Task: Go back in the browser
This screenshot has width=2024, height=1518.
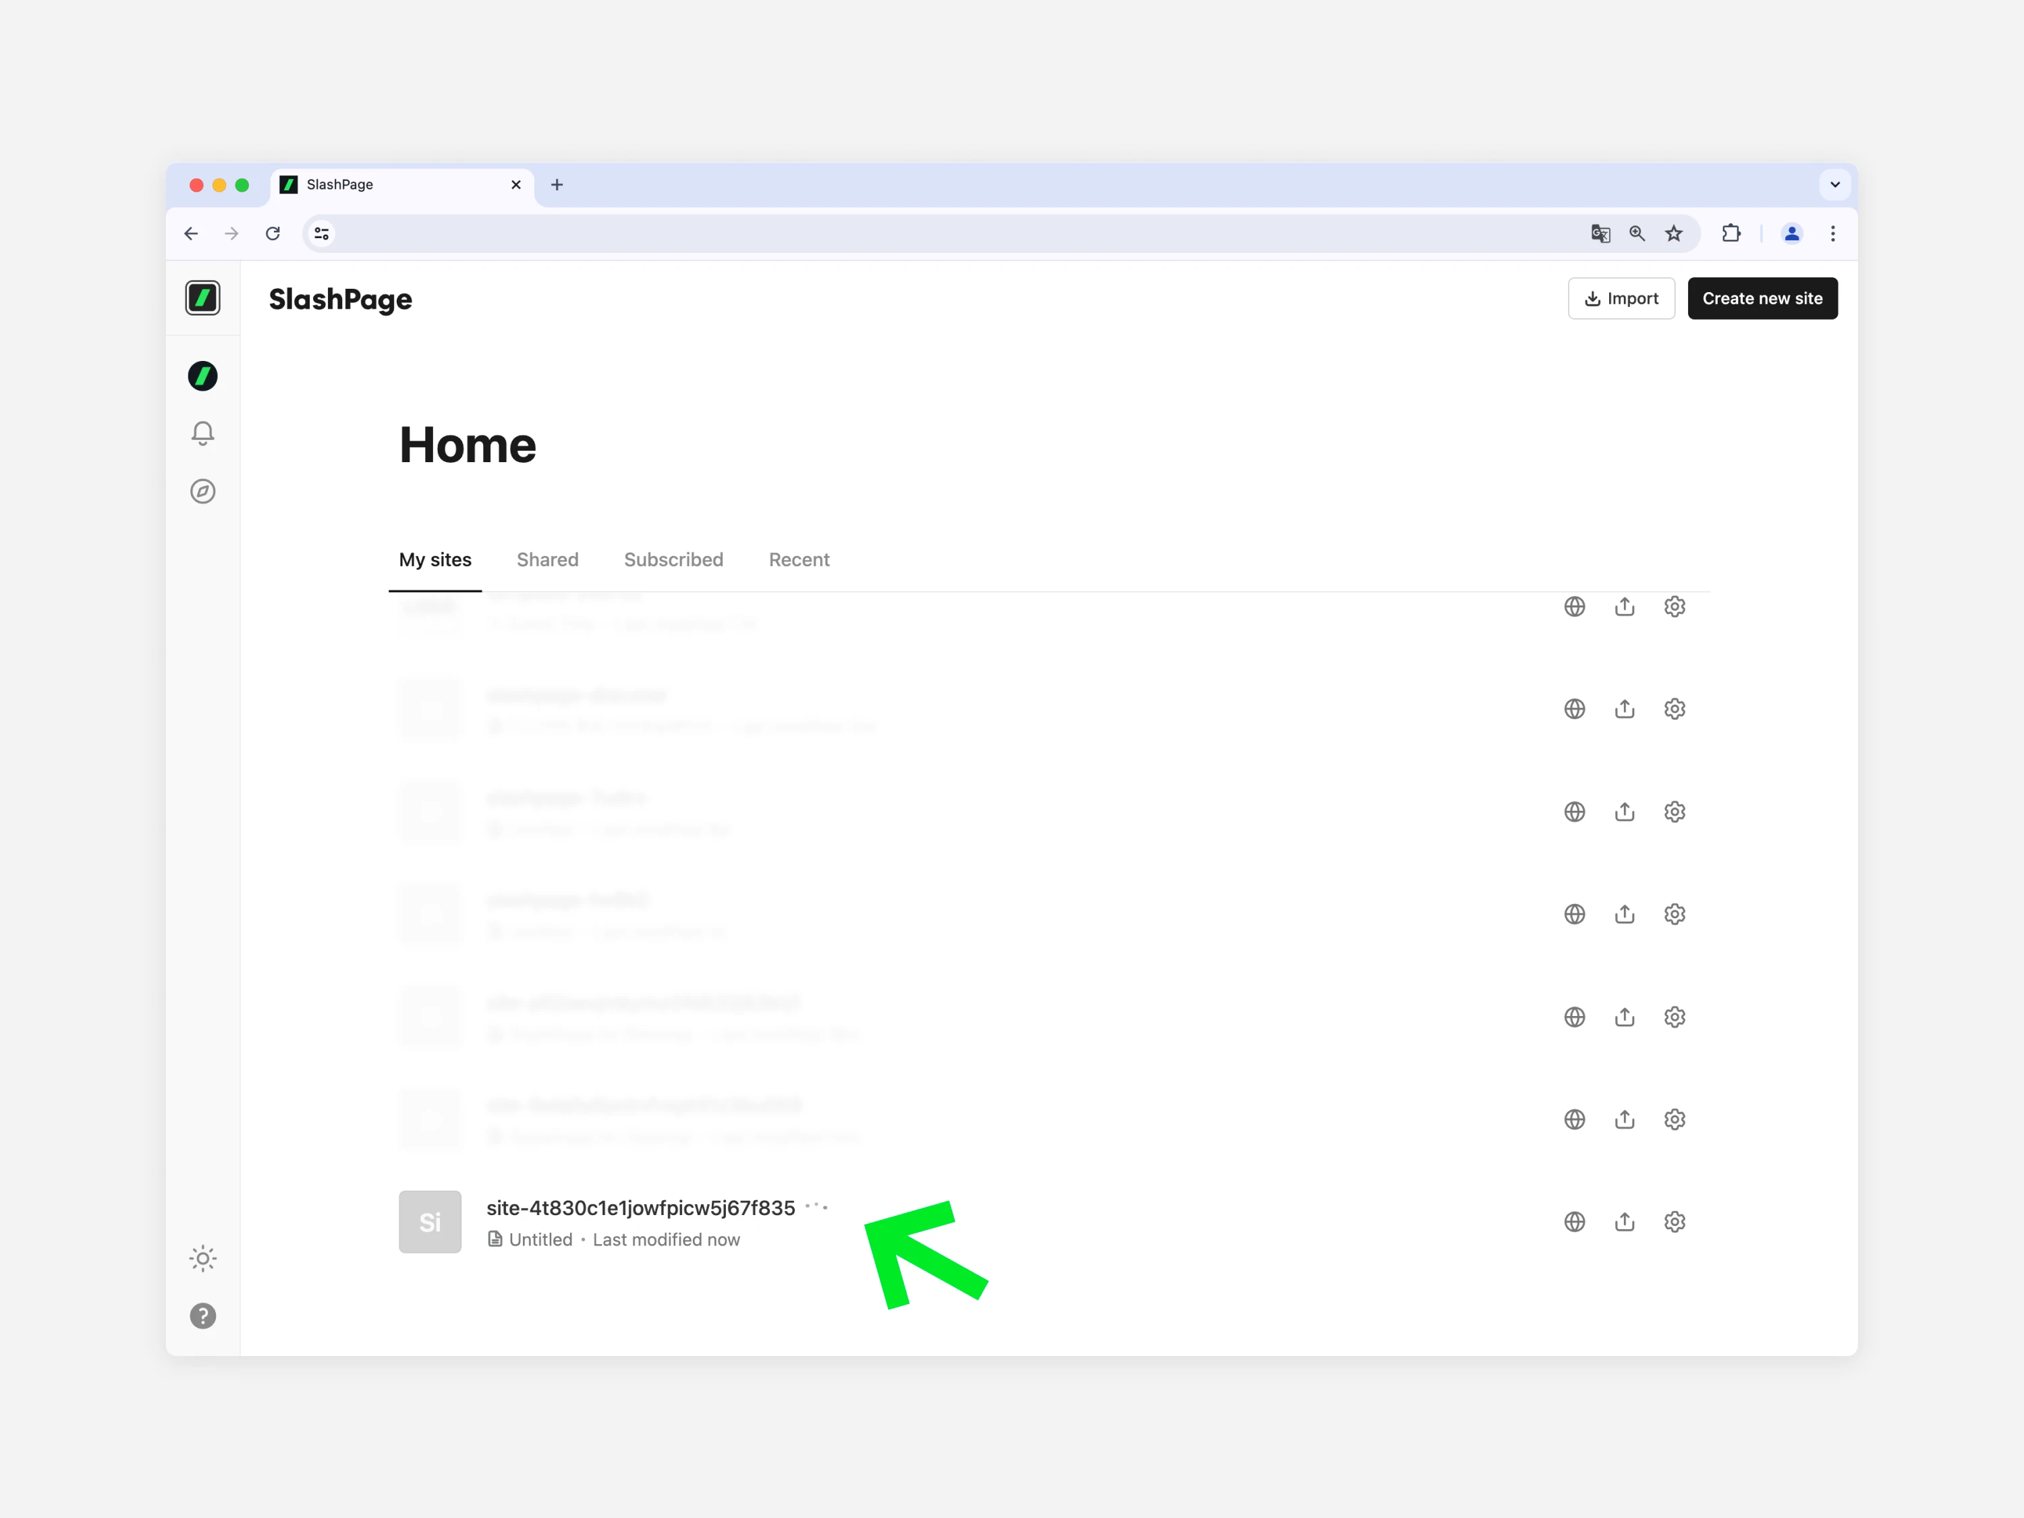Action: click(191, 234)
